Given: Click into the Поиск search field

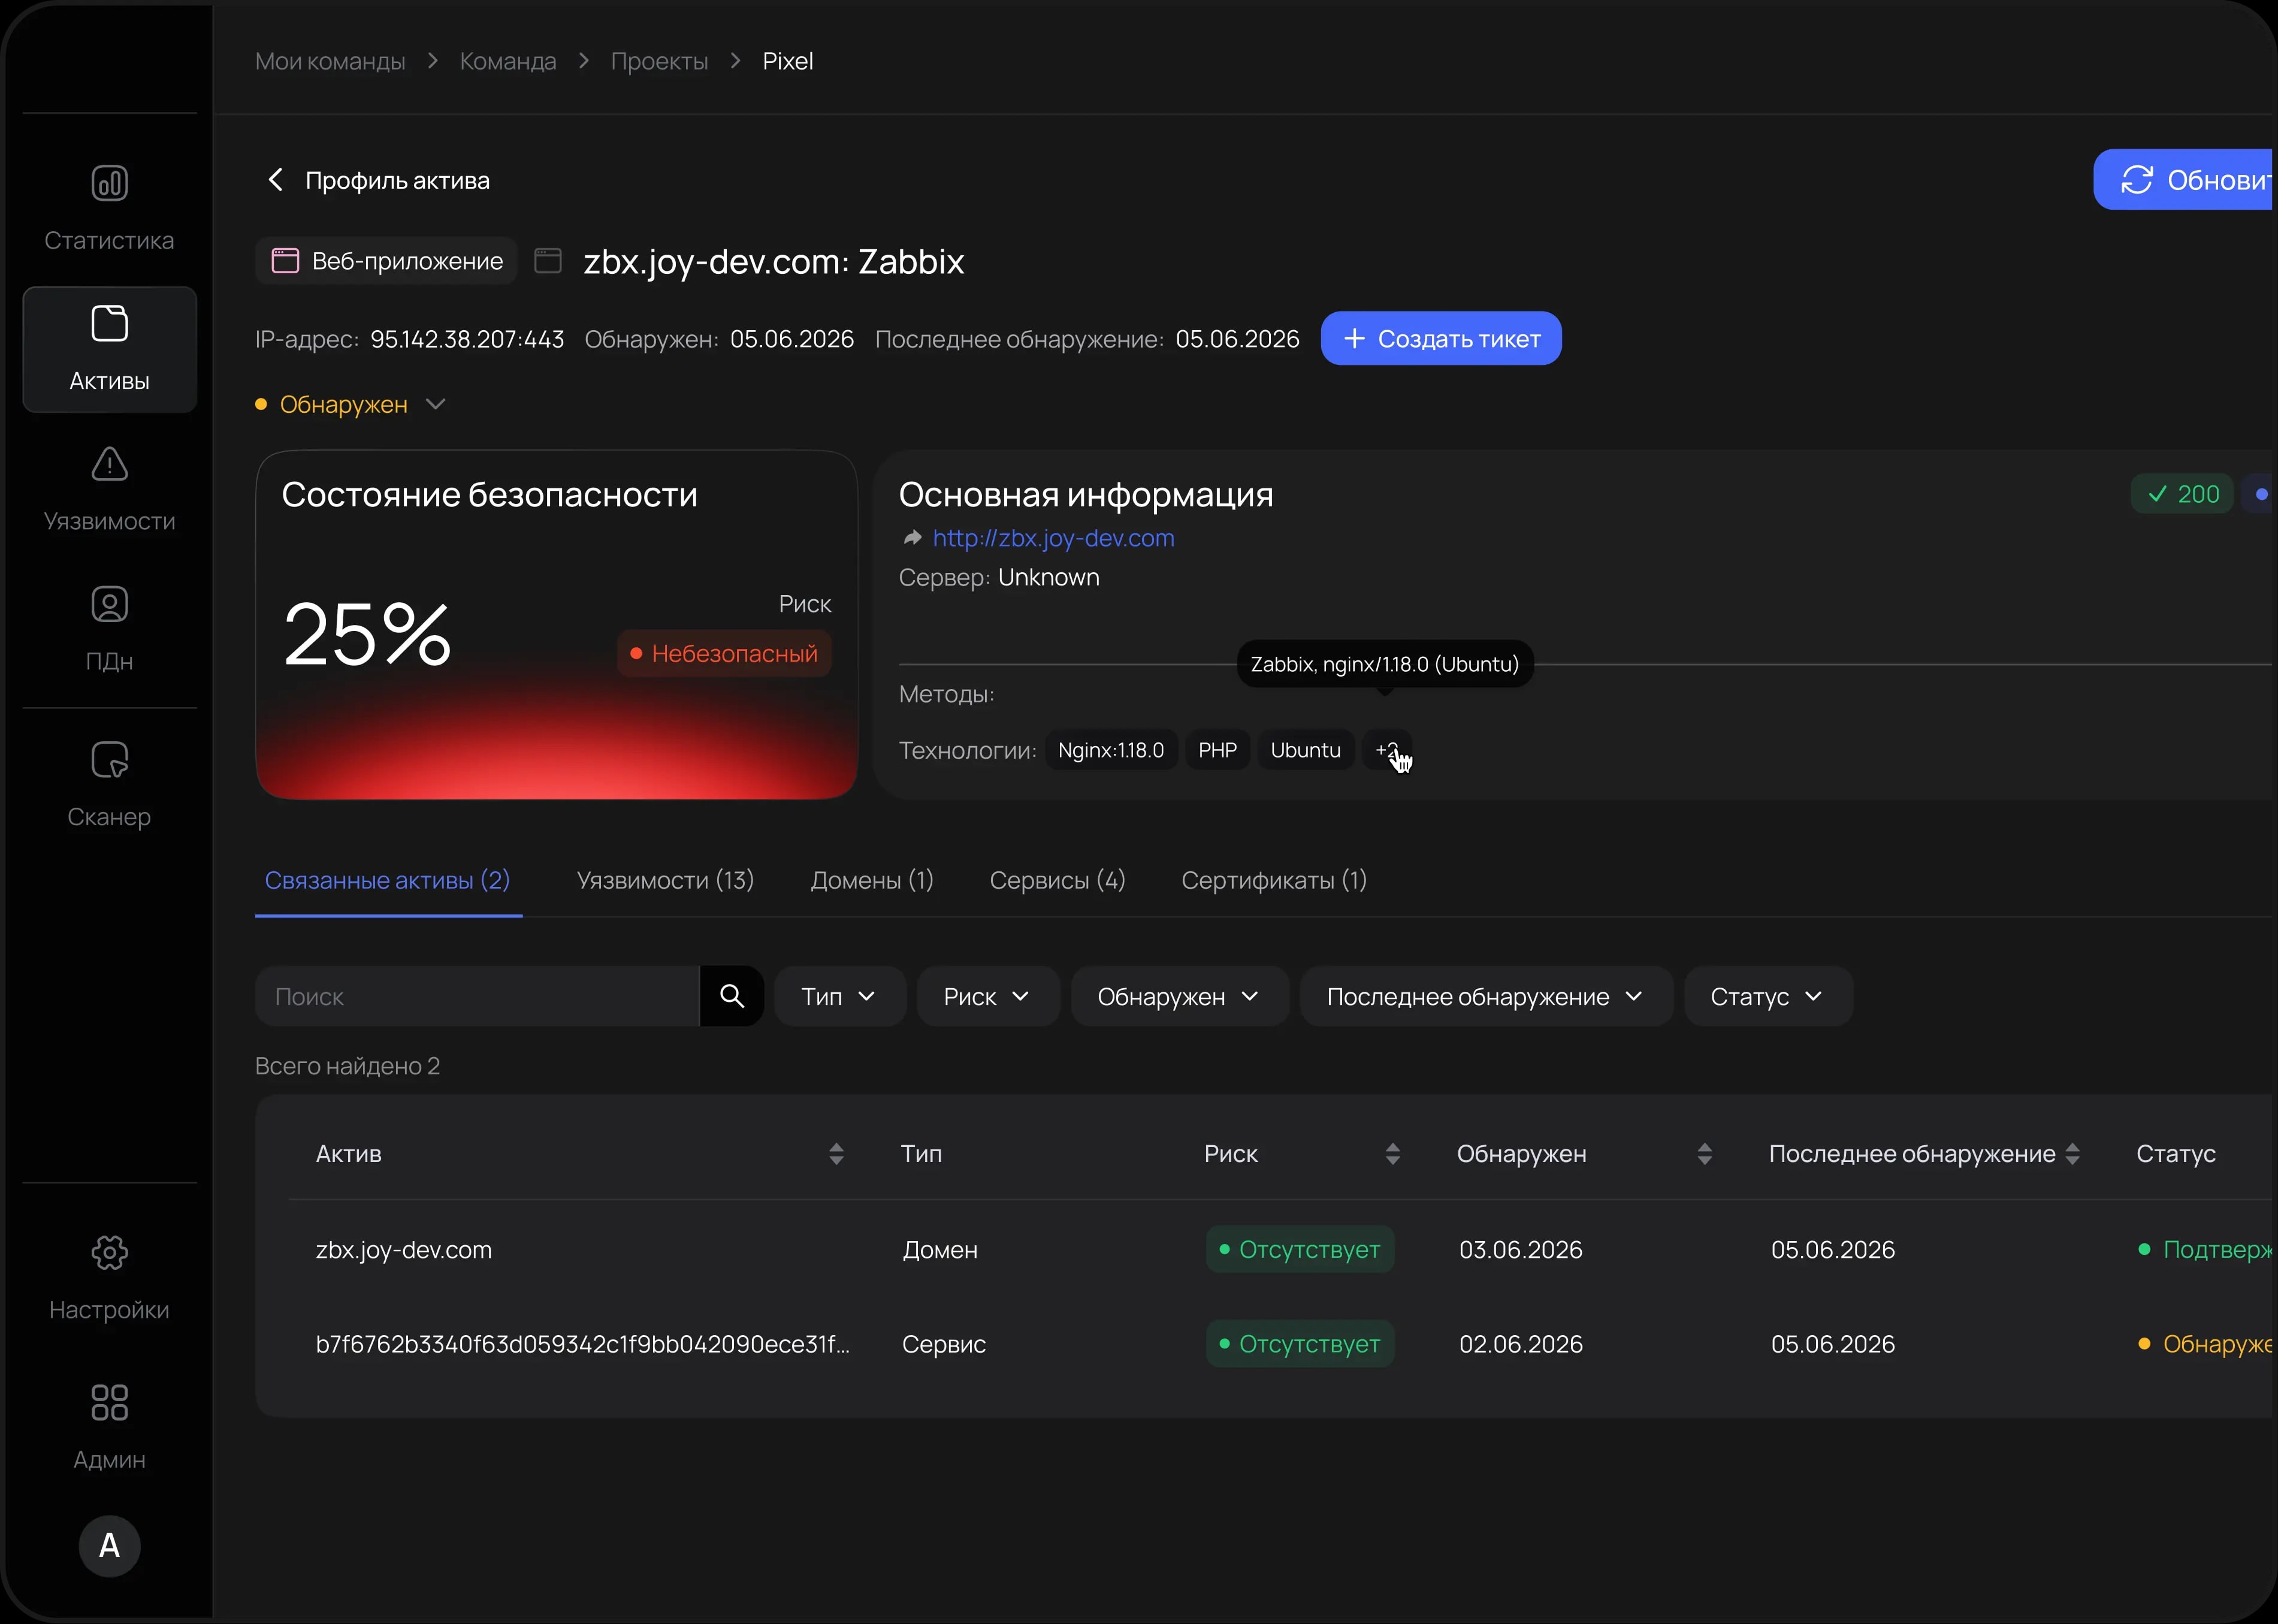Looking at the screenshot, I should pos(478,996).
